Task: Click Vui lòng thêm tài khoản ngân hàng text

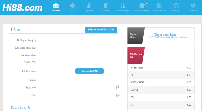Action: [170, 37]
